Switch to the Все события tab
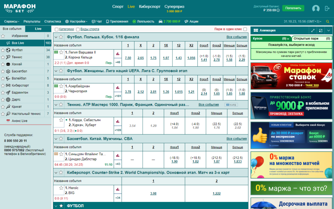Image resolution: width=334 pixels, height=209 pixels. (12, 29)
